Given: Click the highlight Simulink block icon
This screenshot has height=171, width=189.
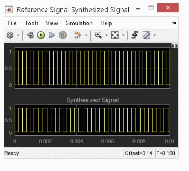Looking at the screenshot, I should [x=78, y=35].
